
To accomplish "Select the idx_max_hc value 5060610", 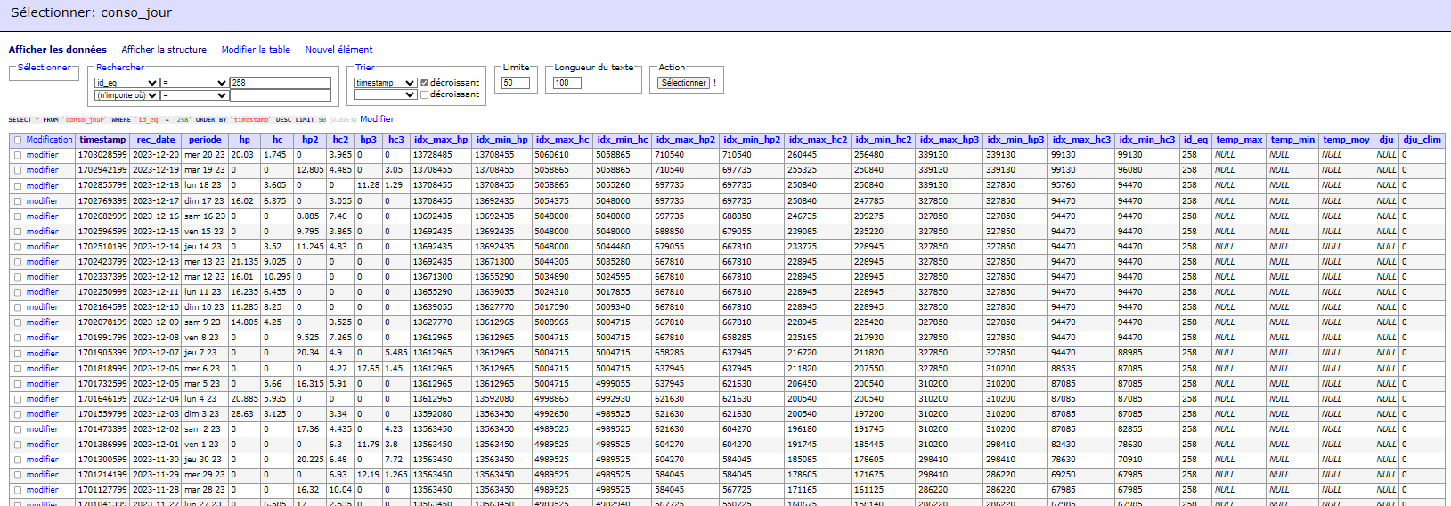I will click(551, 155).
